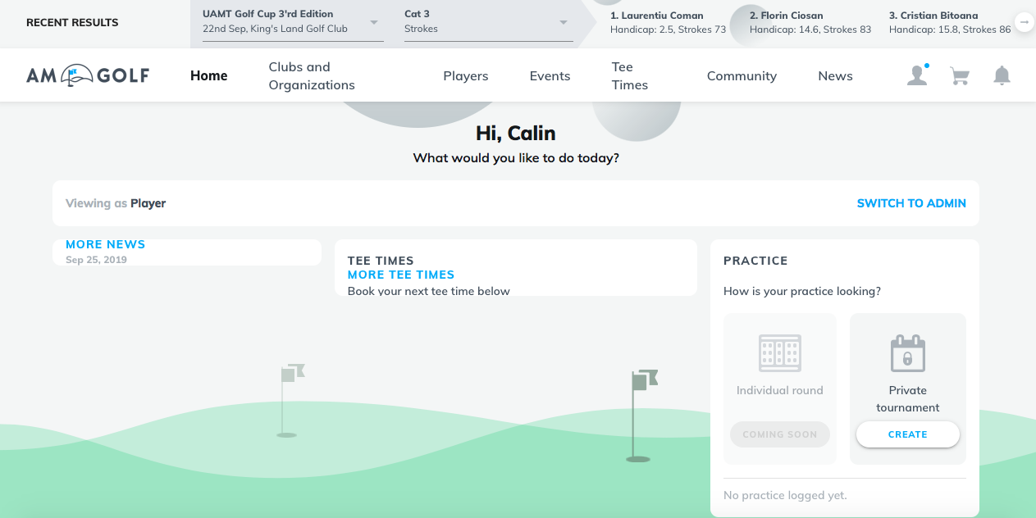Click the Tee Times card heading
Screen dimensions: 1036x518
(381, 261)
